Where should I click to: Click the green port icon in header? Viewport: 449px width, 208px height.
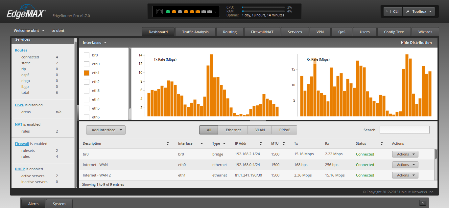coord(168,11)
